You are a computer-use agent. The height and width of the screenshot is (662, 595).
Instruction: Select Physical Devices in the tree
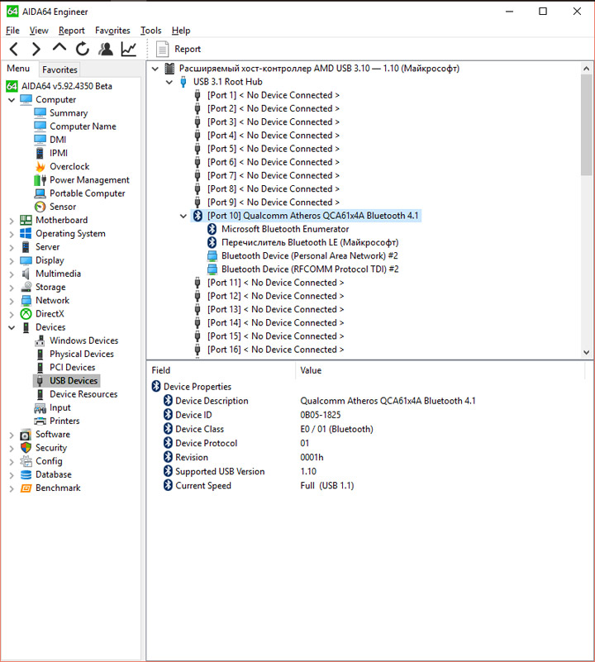pyautogui.click(x=82, y=354)
